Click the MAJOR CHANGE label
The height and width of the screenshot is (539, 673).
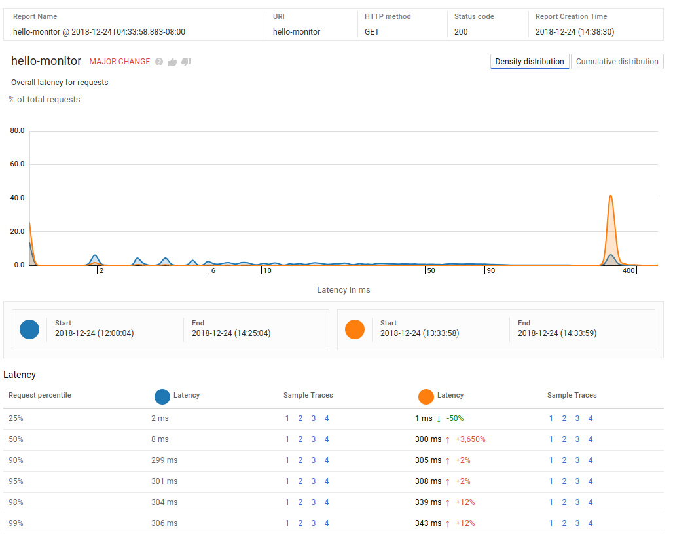coord(120,62)
